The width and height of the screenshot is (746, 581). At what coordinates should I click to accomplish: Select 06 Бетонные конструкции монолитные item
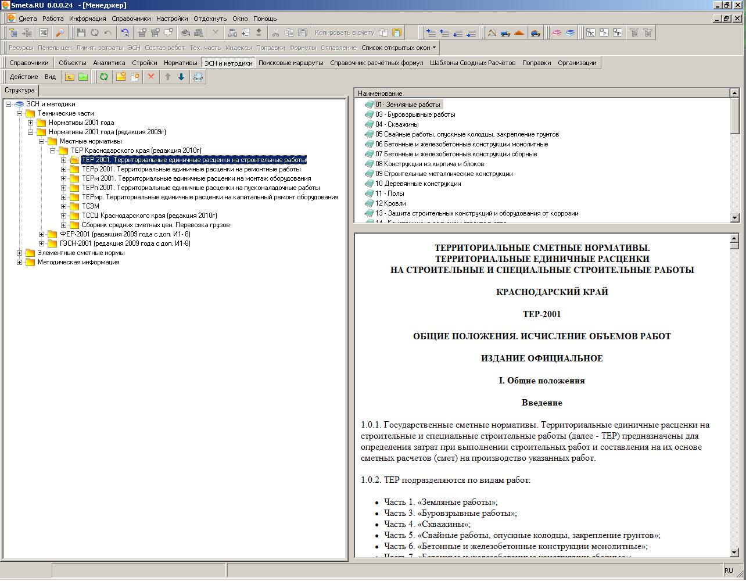tap(461, 144)
